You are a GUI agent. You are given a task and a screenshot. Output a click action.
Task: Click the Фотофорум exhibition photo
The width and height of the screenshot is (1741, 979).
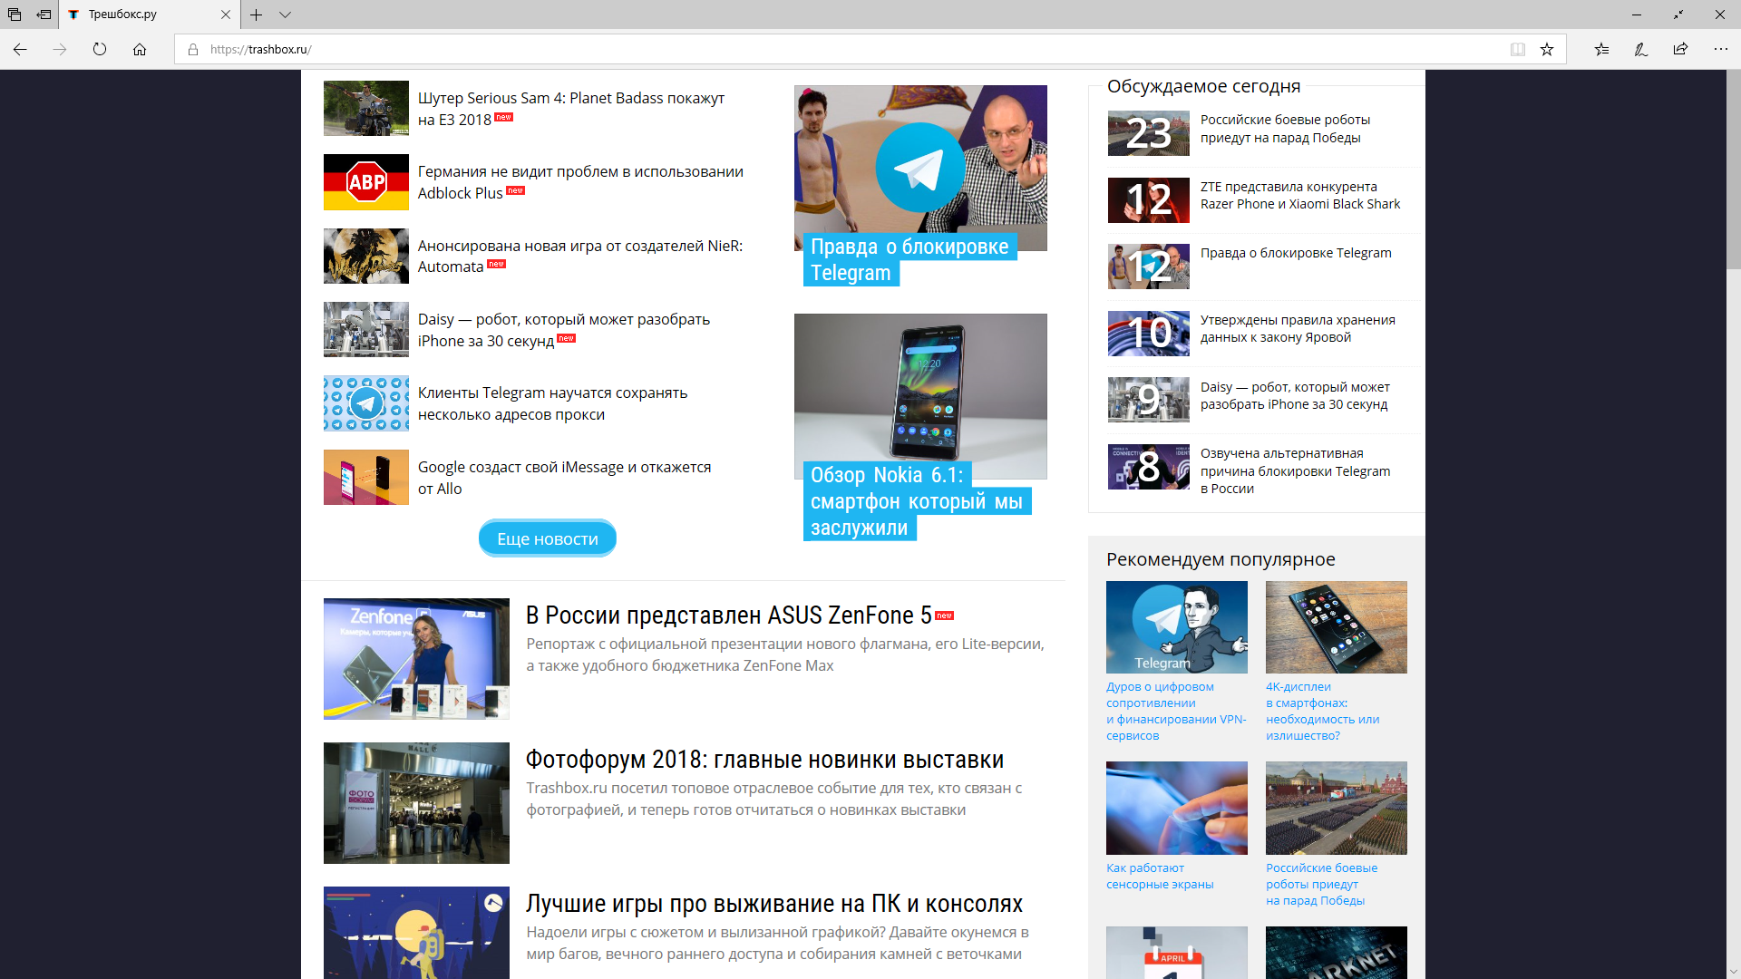[x=416, y=803]
